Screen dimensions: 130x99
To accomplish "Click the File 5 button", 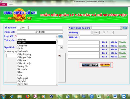I will pos(105,57).
